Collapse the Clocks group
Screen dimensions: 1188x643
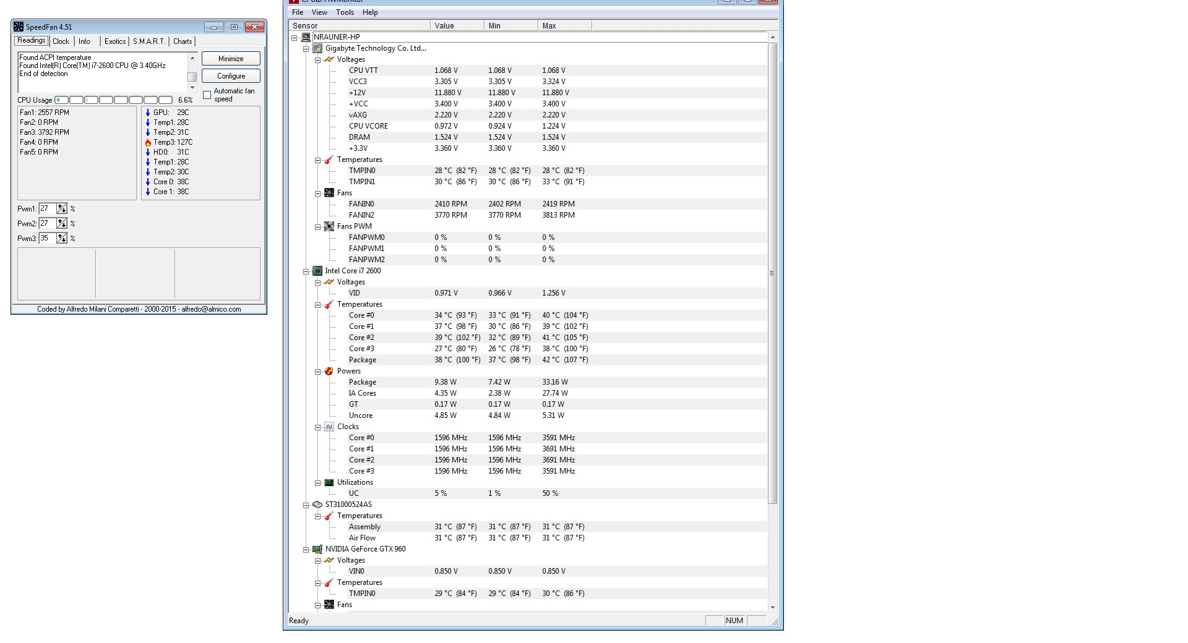pyautogui.click(x=317, y=427)
